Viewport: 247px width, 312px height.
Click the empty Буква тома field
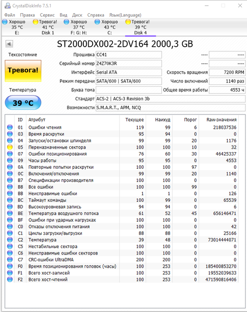pyautogui.click(x=129, y=90)
